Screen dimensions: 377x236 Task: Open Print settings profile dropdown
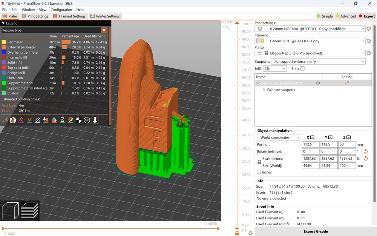(x=310, y=29)
